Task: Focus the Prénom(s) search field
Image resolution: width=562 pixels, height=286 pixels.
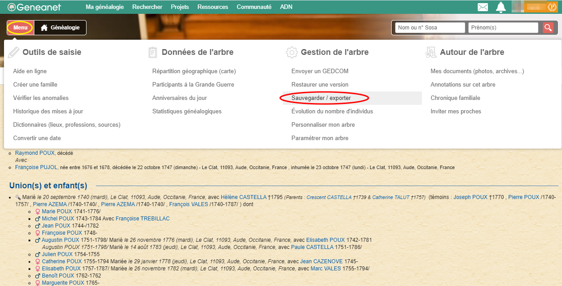Action: pos(503,28)
